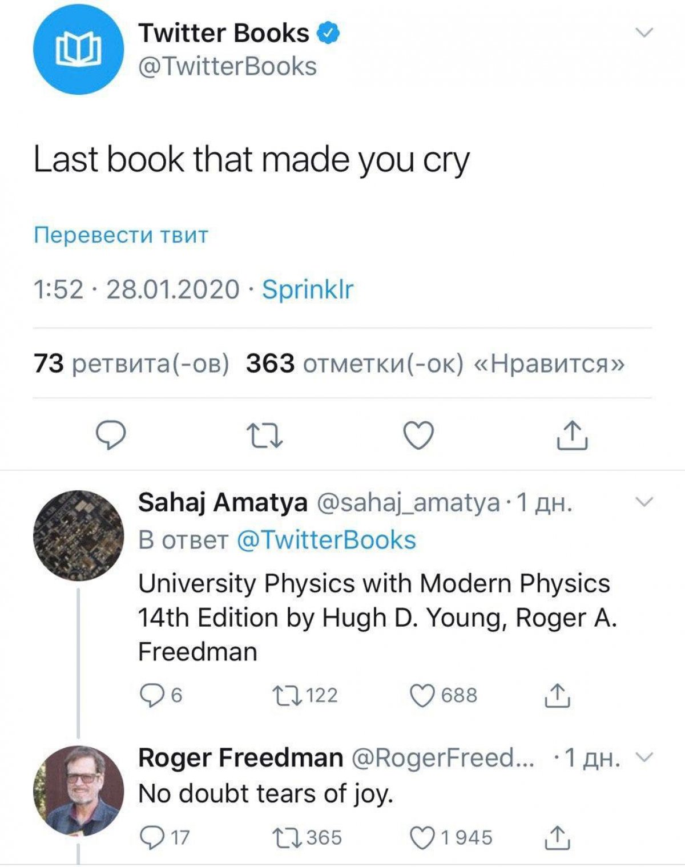Click the verified badge next to Twitter Books
685x867 pixels.
click(x=327, y=33)
